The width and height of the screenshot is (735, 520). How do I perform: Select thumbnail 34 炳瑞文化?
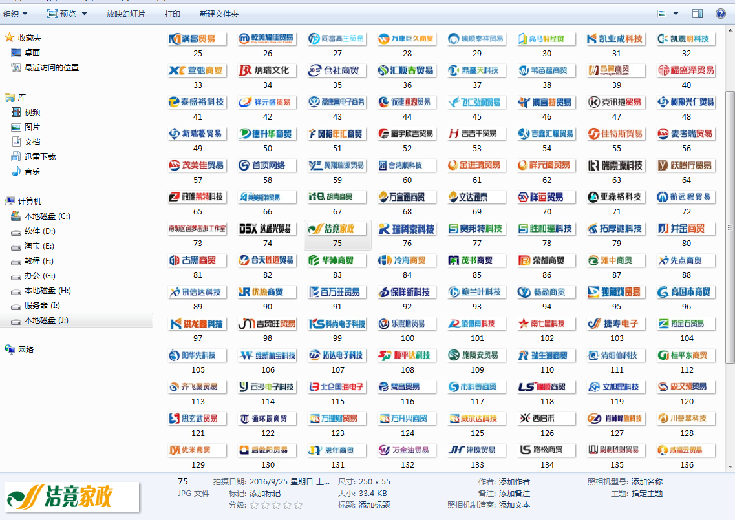point(267,70)
